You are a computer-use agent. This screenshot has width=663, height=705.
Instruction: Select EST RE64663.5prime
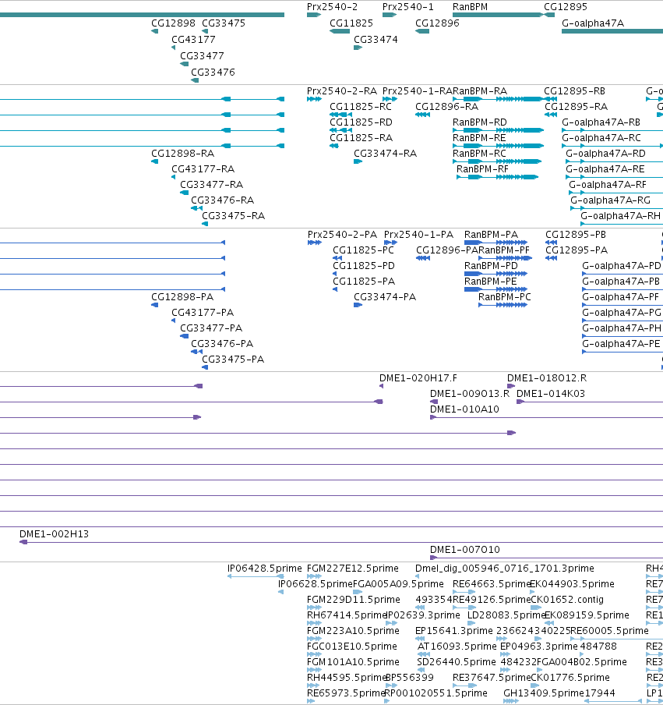[x=491, y=584]
